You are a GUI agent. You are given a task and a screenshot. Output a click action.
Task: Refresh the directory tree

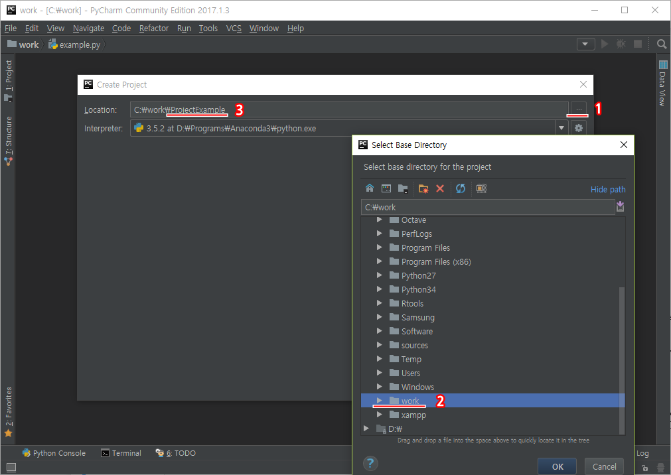tap(461, 189)
